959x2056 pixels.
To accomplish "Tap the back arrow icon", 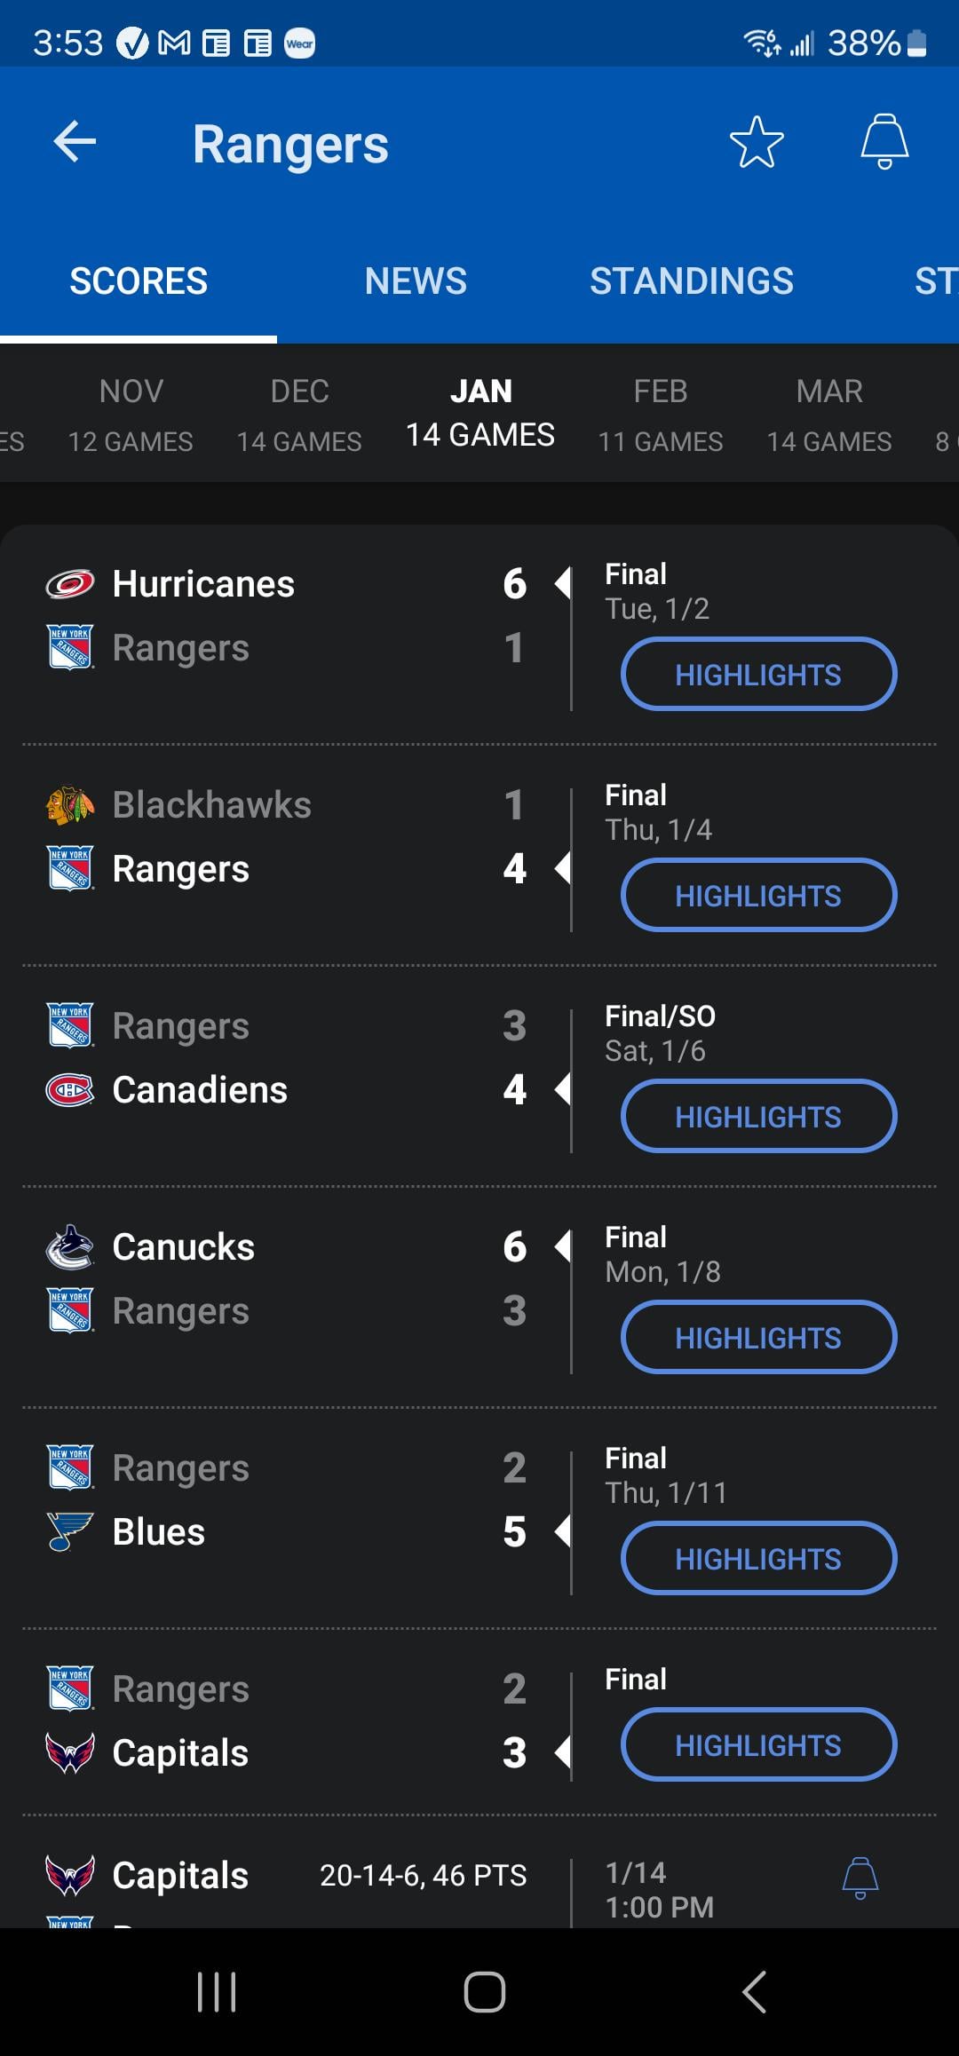I will click(75, 142).
